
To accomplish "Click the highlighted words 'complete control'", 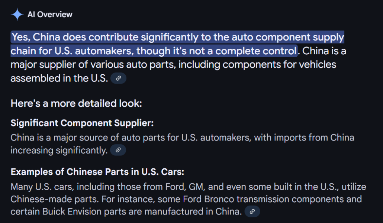I will [256, 51].
